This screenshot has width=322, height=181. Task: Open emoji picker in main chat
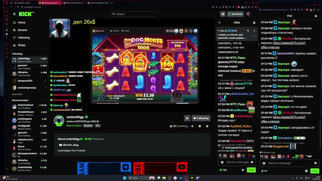click(x=252, y=162)
